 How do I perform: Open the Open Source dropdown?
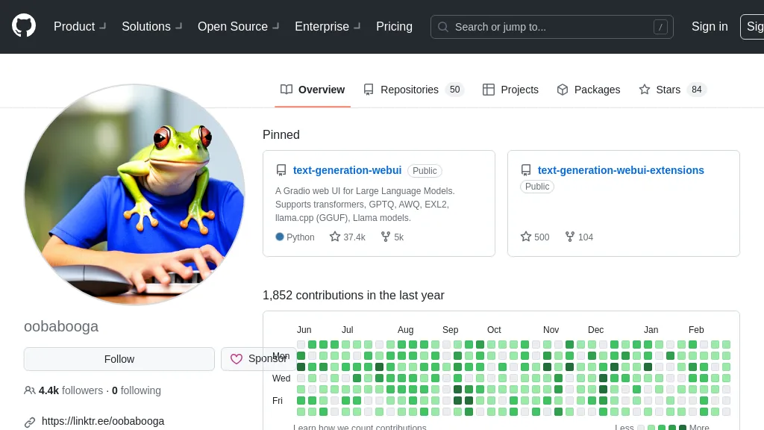click(238, 26)
